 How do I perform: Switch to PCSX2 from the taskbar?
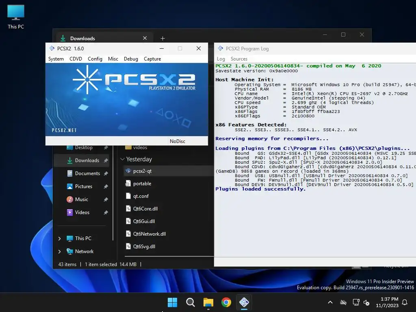(x=244, y=302)
